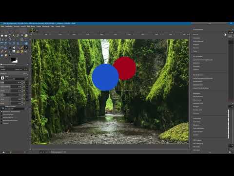Open the white background color swatch

[x=16, y=62]
